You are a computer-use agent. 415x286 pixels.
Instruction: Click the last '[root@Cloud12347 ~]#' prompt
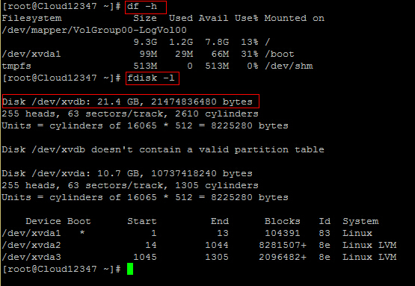coord(61,269)
